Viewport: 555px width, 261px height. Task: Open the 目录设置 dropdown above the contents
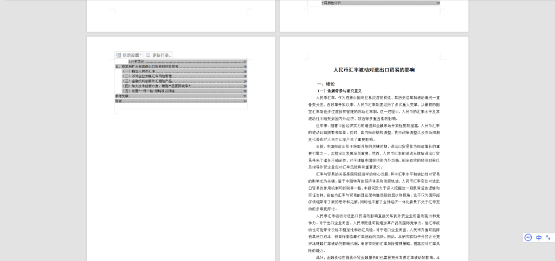(129, 55)
